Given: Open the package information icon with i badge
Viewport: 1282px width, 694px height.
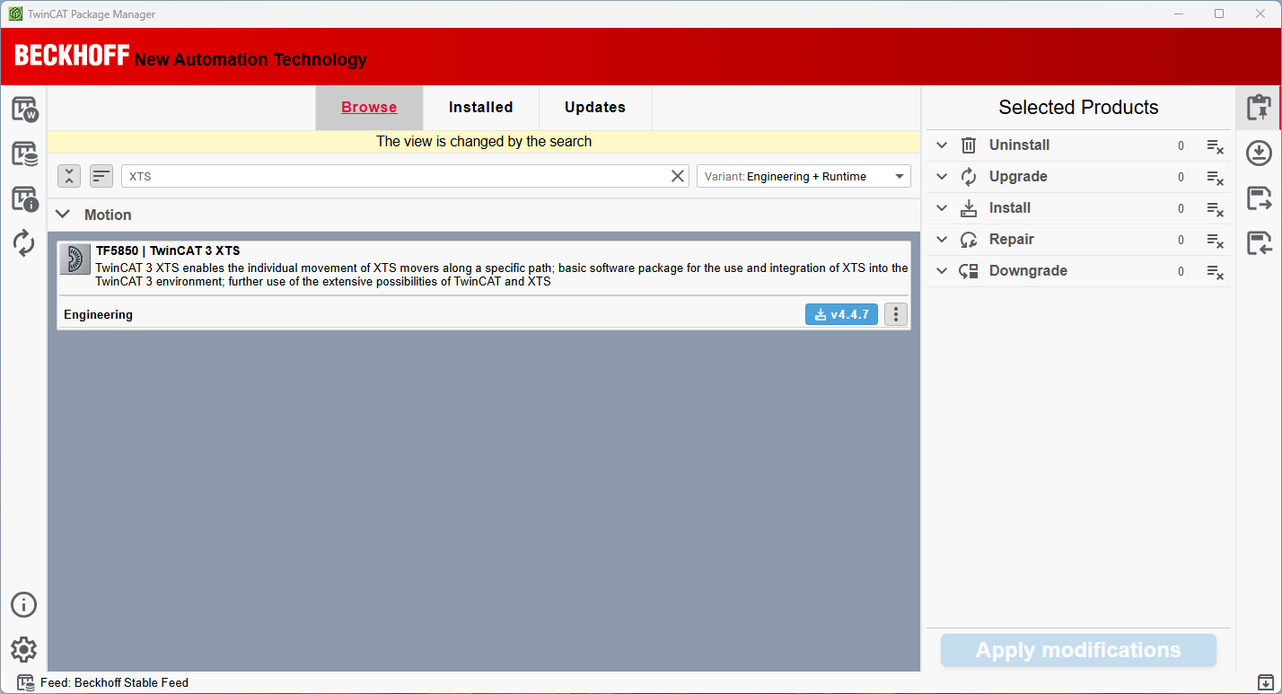Looking at the screenshot, I should 24,198.
